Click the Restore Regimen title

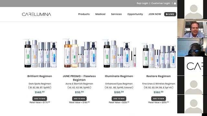pos(158,76)
